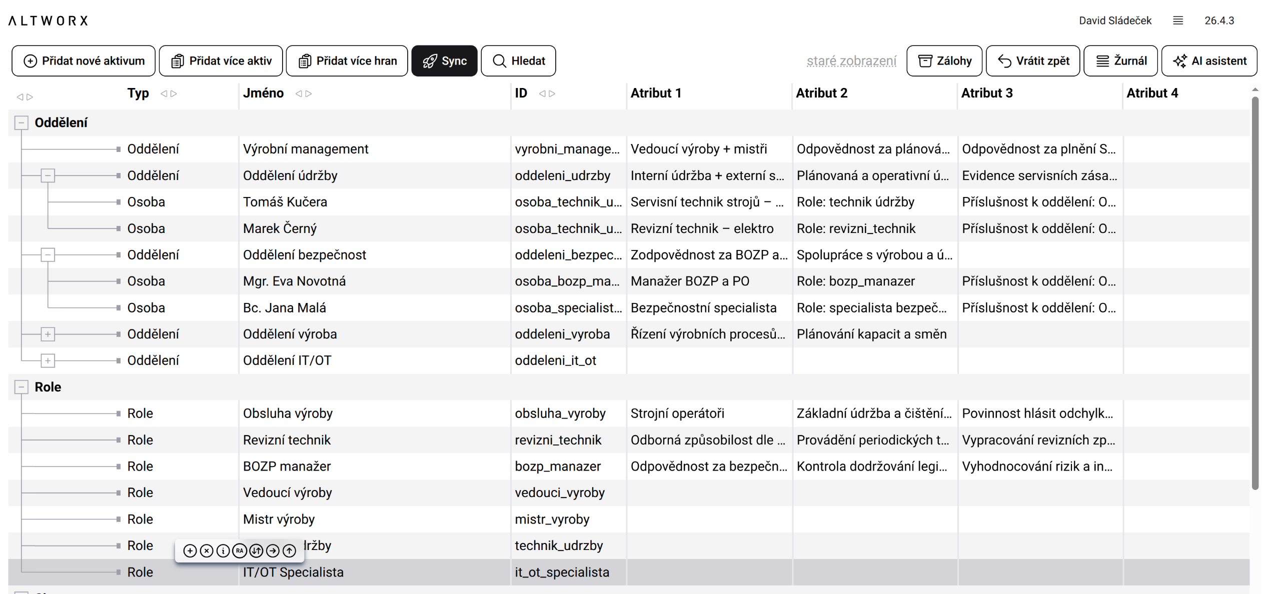
Task: Click the staré zobrazení link
Action: (851, 61)
